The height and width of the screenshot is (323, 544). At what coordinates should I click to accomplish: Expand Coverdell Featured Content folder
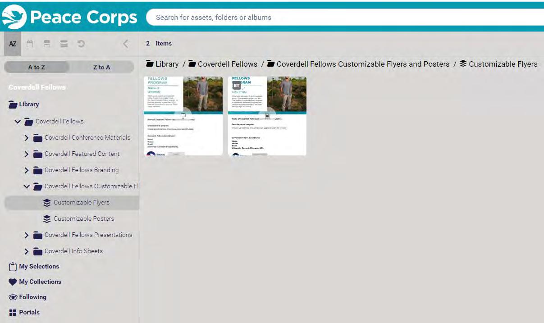(27, 154)
